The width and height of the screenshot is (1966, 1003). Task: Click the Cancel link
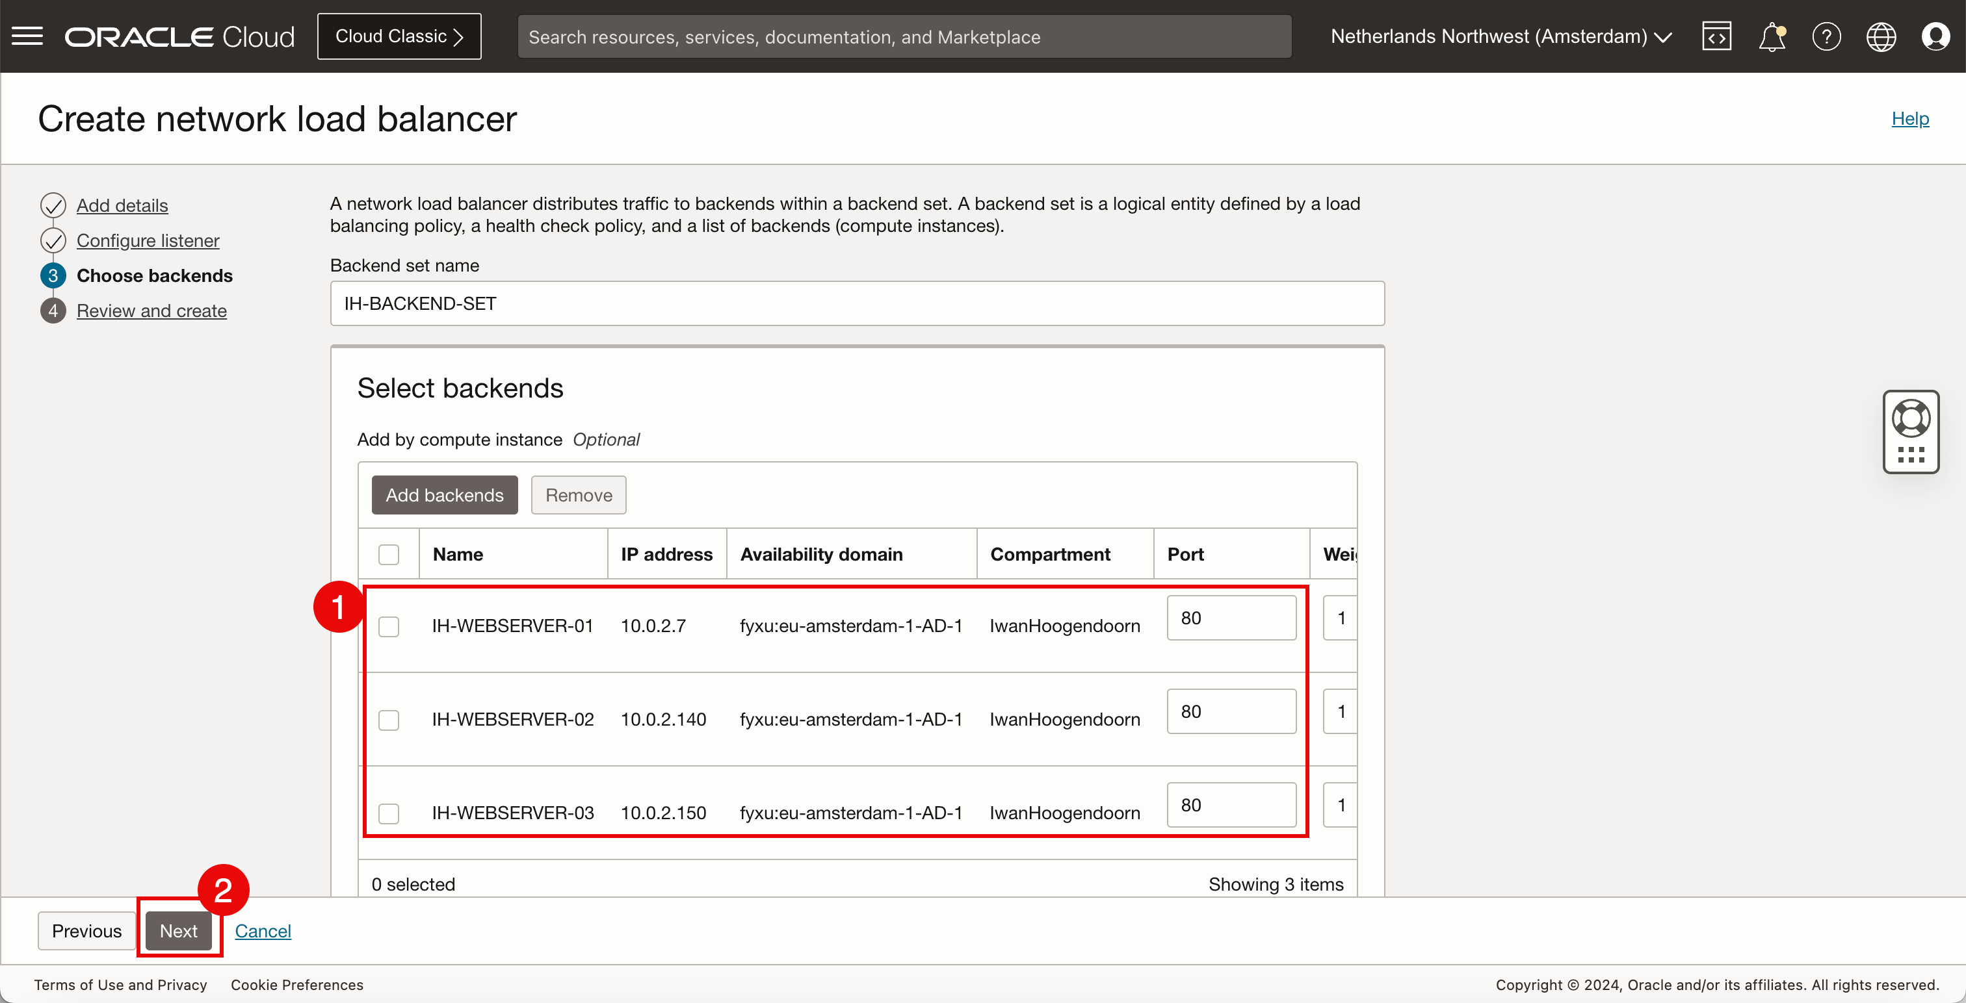click(263, 930)
